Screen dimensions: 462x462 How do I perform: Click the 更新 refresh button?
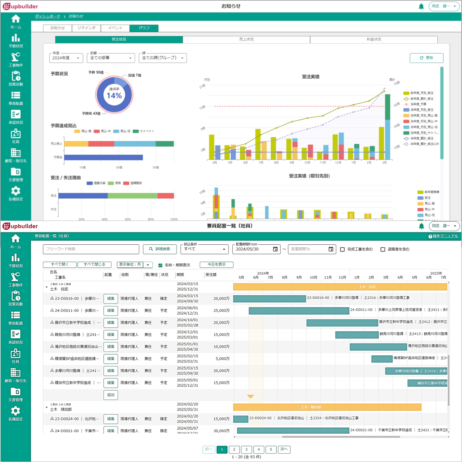426,58
